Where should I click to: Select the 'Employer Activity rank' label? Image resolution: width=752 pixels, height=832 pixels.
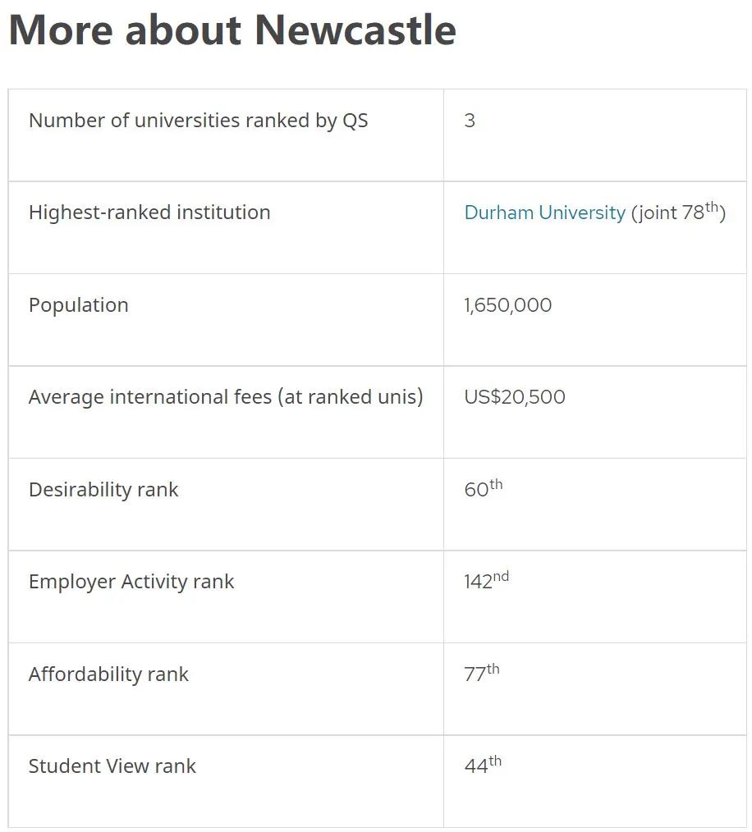tap(131, 582)
